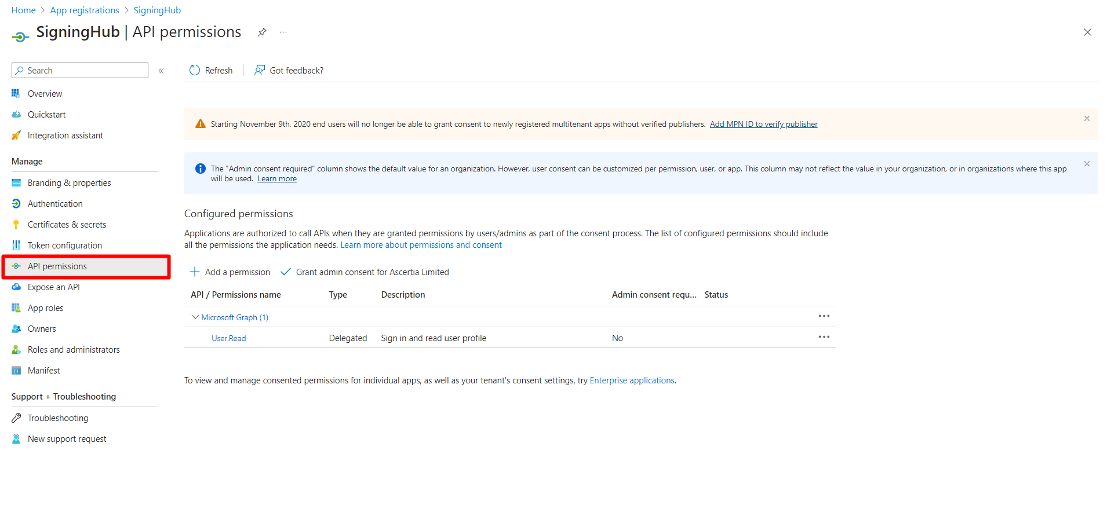Close the SigningHub blade
This screenshot has height=505, width=1107.
tap(1087, 32)
